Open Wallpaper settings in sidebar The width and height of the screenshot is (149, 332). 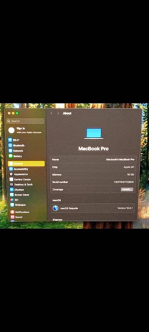18,205
